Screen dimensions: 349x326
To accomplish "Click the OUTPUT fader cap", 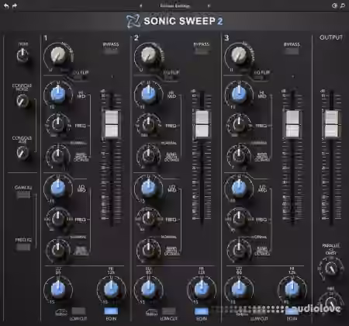I will [x=331, y=124].
